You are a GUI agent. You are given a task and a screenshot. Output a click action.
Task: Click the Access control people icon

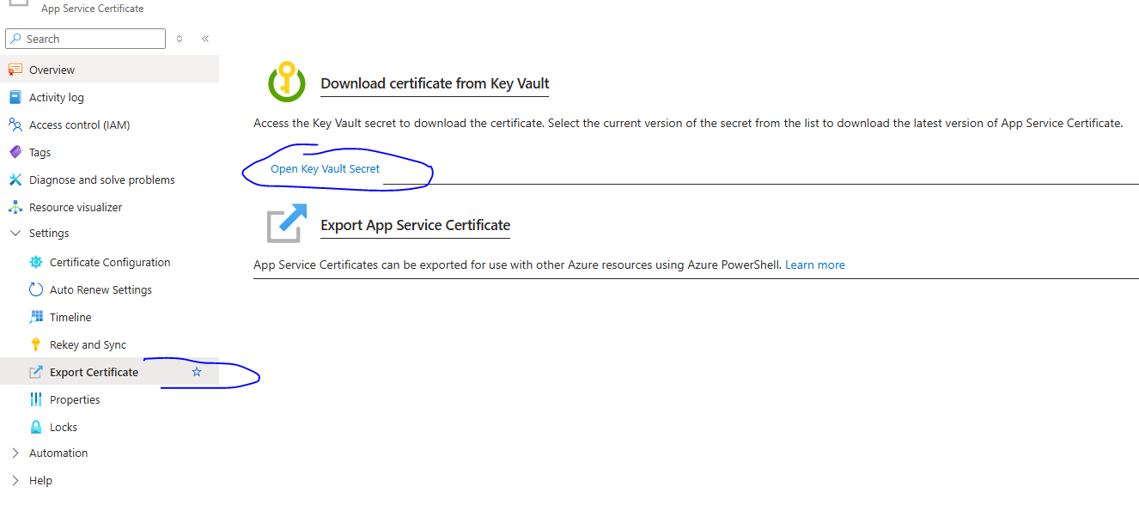click(15, 125)
